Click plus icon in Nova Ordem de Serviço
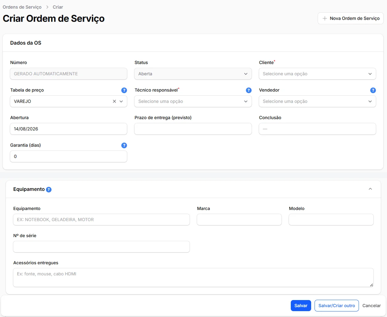 325,19
